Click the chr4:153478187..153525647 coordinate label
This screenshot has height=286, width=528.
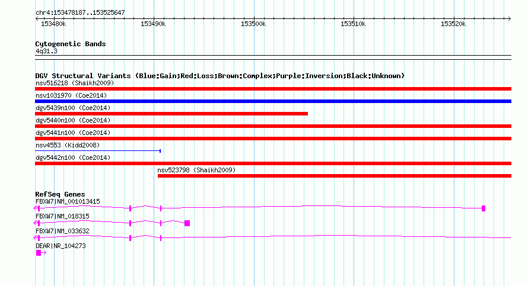click(80, 13)
